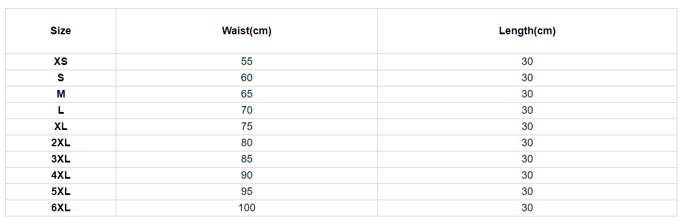The height and width of the screenshot is (224, 686).
Task: Select the S size row label
Action: click(61, 78)
